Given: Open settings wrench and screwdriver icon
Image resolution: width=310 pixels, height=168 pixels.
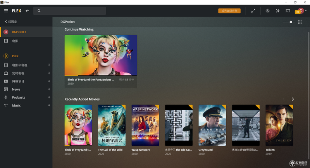Looking at the screenshot, I should coord(277,11).
